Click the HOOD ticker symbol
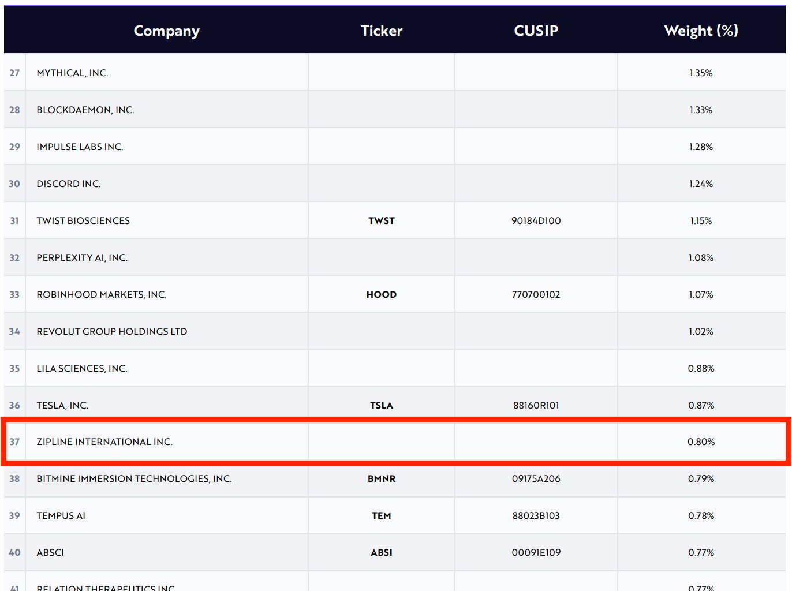This screenshot has width=792, height=591. pos(381,294)
